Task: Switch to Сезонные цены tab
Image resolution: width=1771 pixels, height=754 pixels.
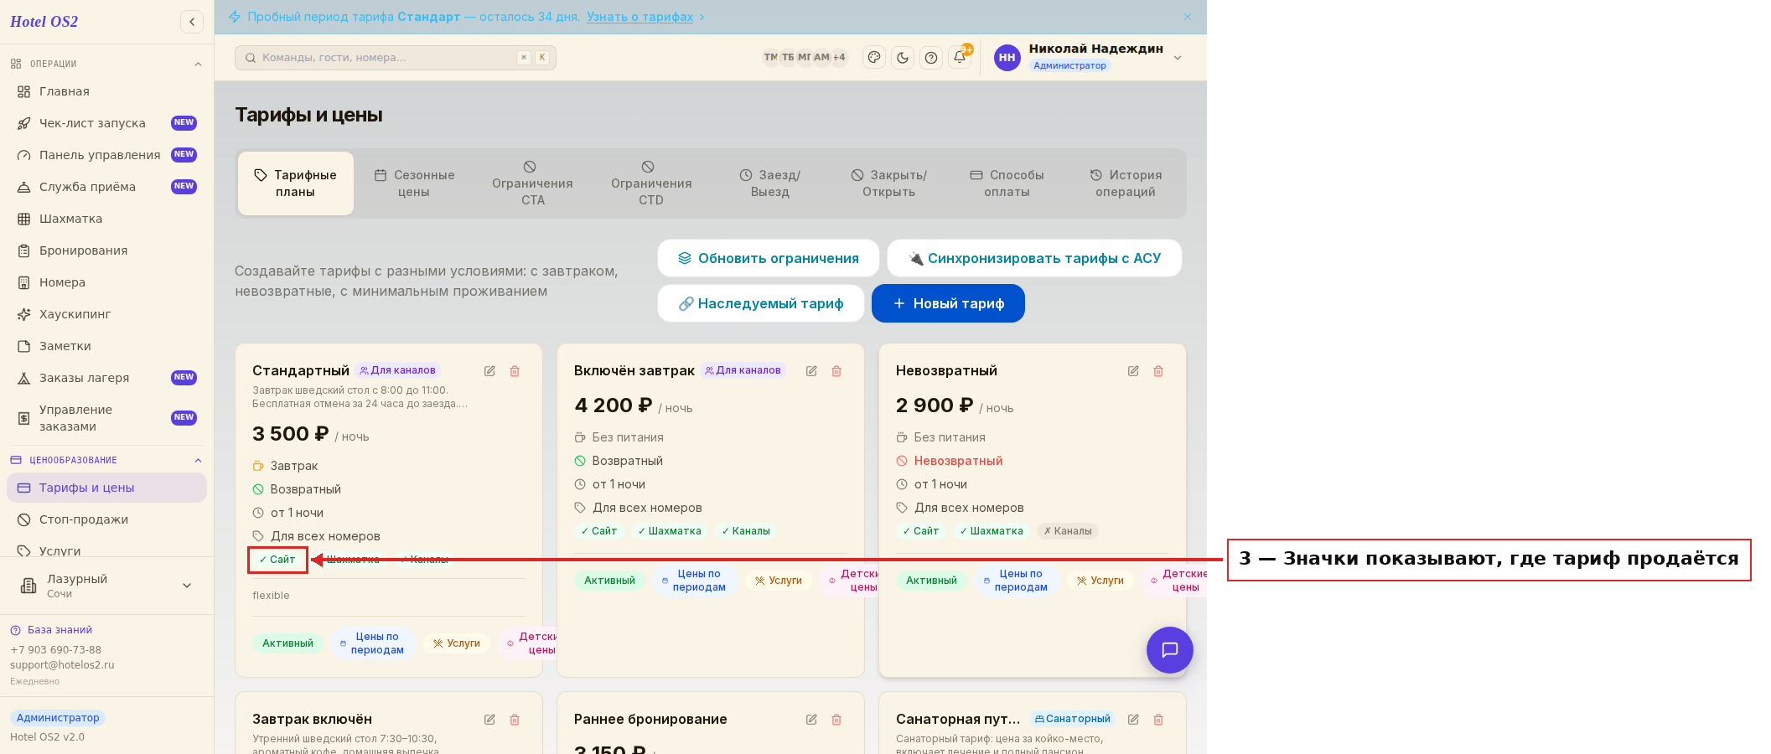Action: (x=414, y=183)
